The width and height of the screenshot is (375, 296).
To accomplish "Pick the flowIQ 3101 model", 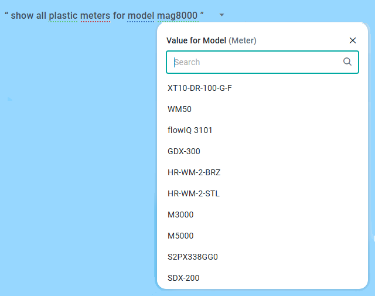I will pos(190,130).
